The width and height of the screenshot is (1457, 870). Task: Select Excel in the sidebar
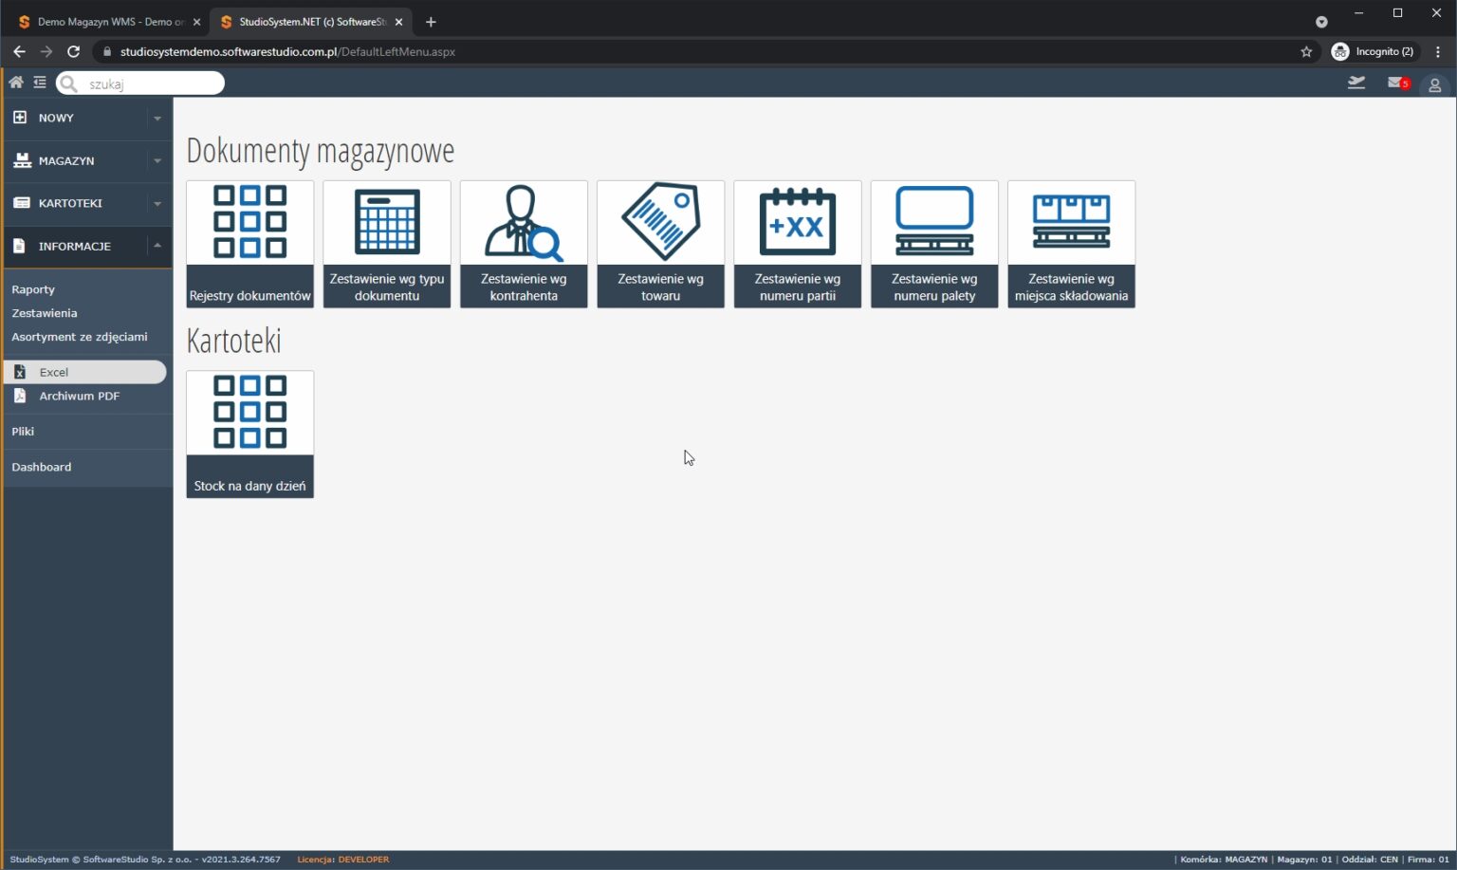54,372
